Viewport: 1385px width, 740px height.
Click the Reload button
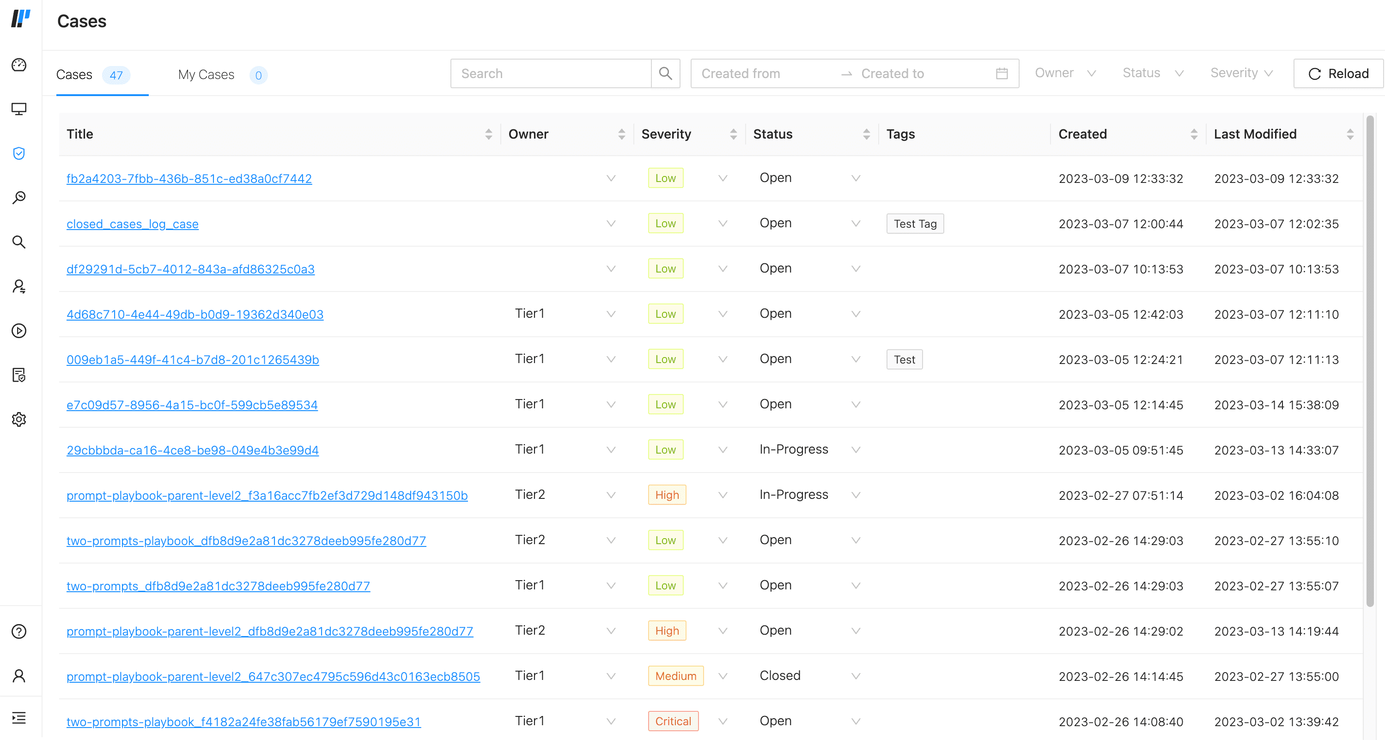click(1338, 73)
